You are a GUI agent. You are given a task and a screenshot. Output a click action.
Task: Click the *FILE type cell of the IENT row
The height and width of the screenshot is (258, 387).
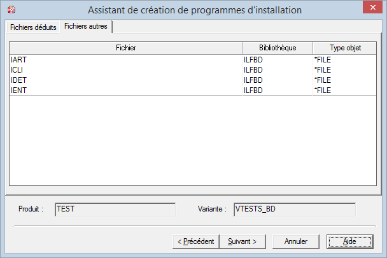point(323,90)
